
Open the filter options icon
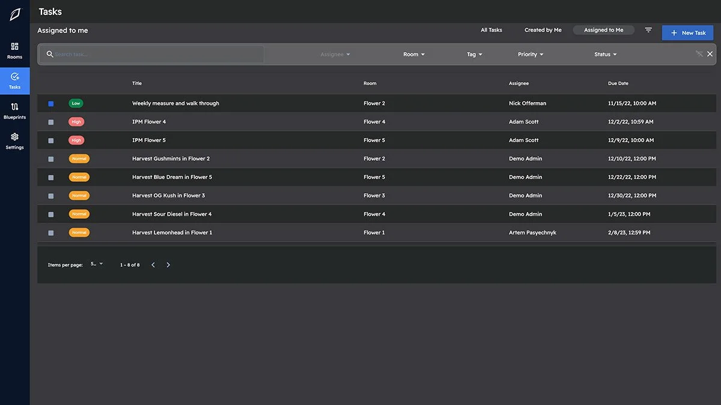[x=648, y=29]
